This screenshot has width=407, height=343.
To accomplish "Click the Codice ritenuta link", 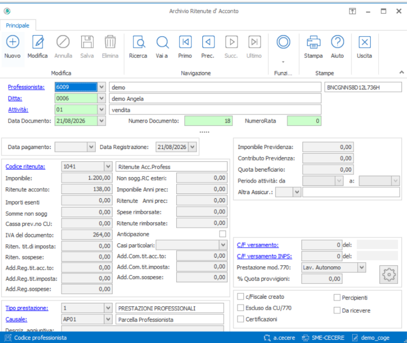I will pos(25,167).
